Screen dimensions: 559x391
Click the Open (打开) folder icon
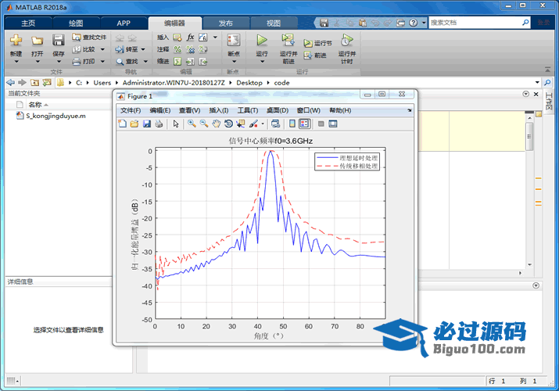tap(37, 41)
